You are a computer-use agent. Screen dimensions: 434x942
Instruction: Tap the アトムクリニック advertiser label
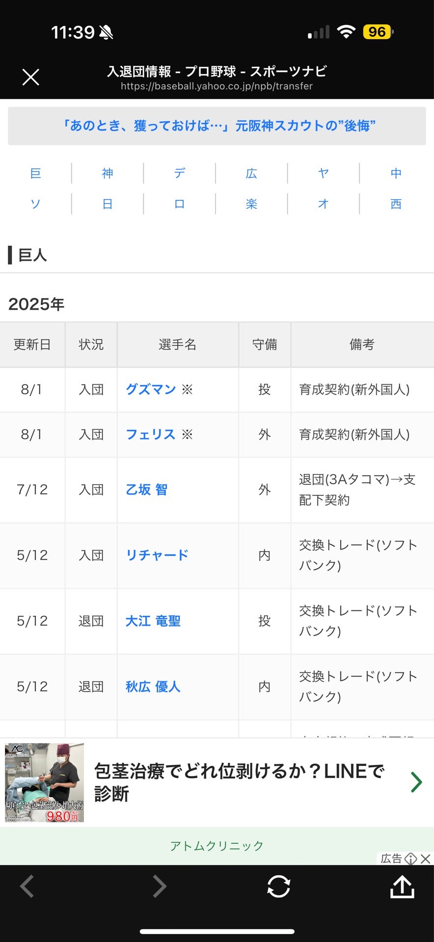[x=217, y=846]
